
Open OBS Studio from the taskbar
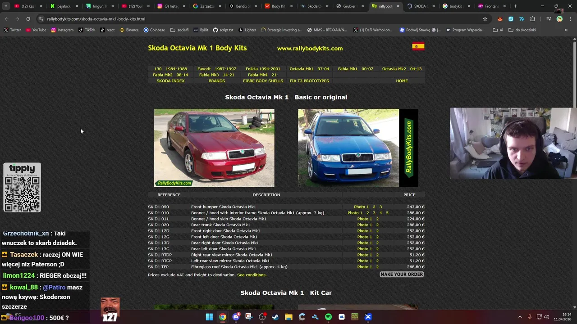click(262, 317)
